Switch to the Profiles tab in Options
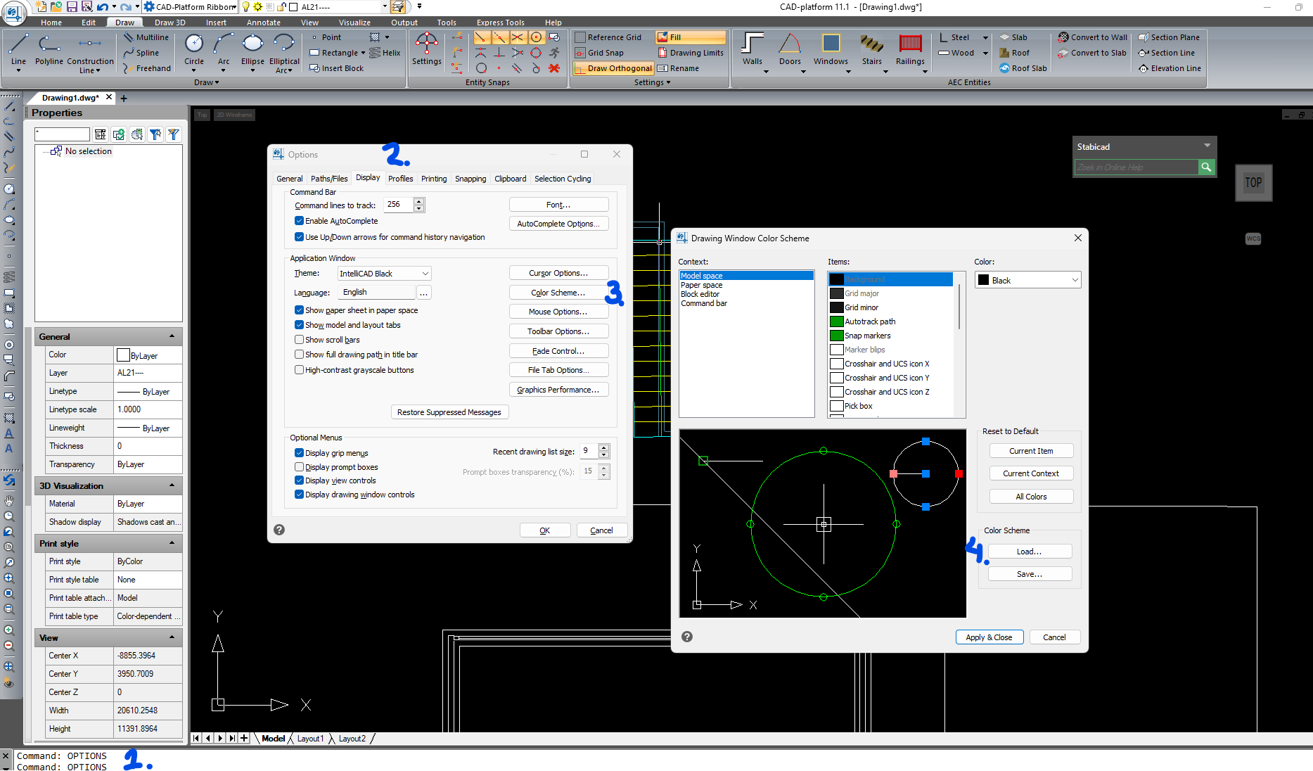Screen dimensions: 1313x771 [x=400, y=179]
